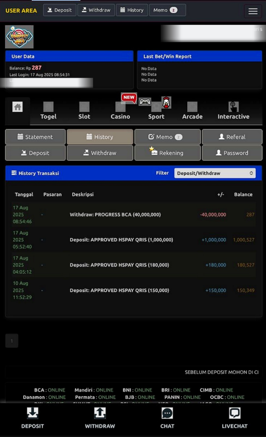Click the Password button

tap(232, 153)
